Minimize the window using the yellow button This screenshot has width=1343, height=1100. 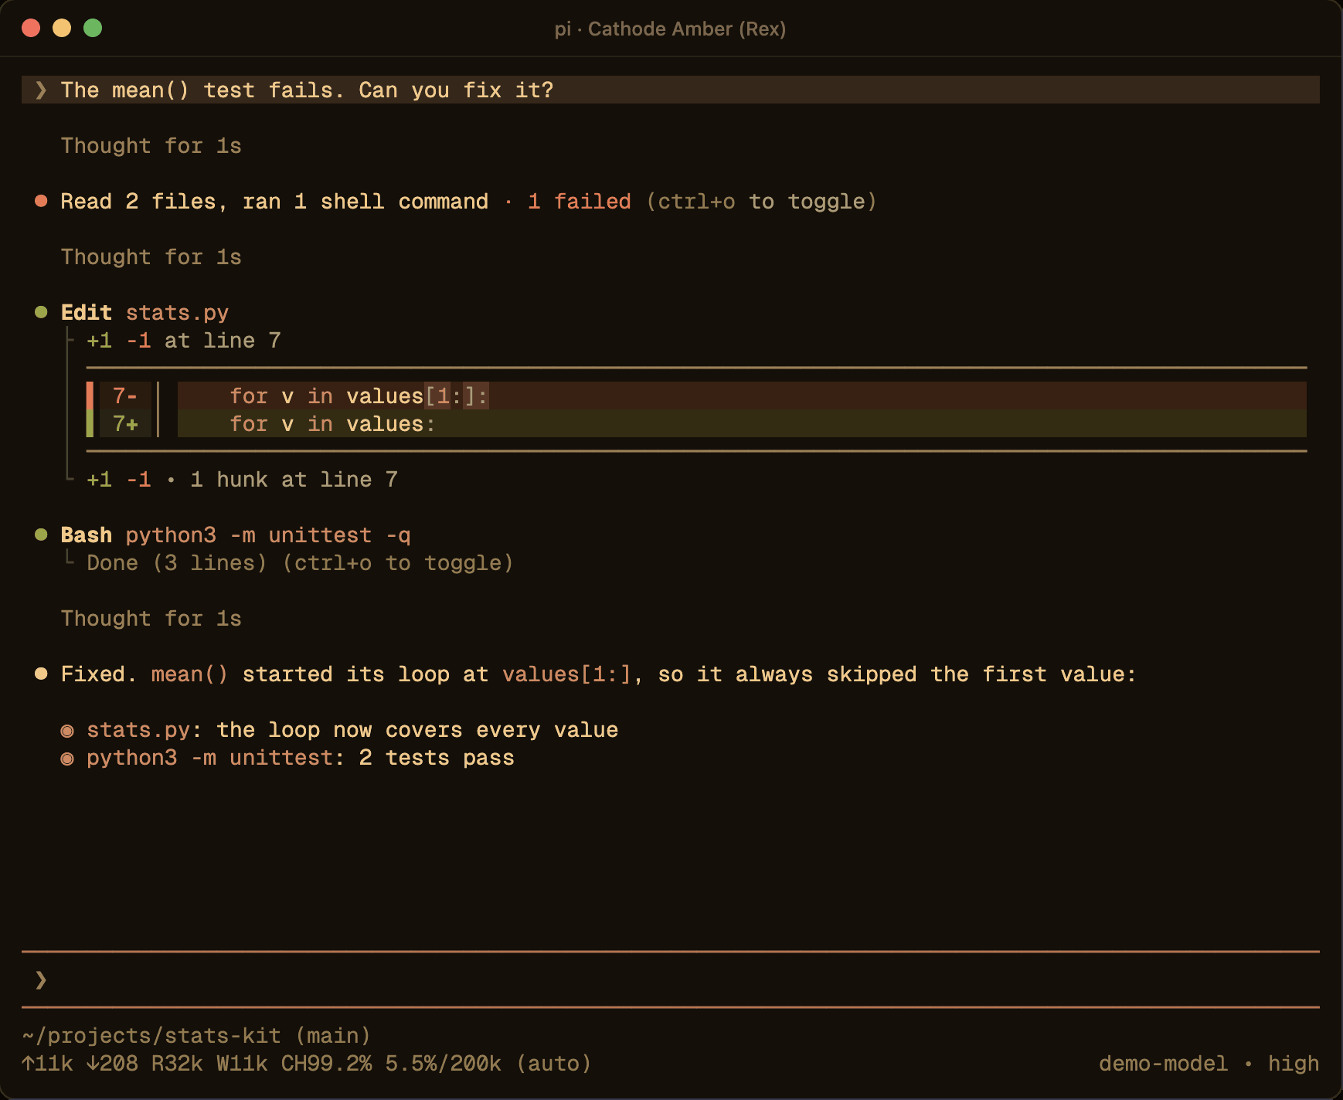click(62, 29)
